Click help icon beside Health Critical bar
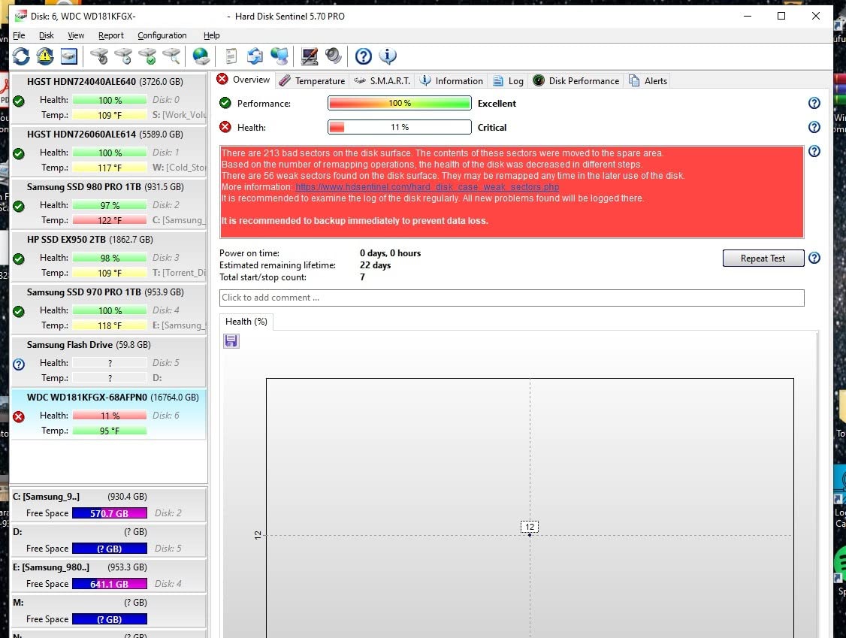846x638 pixels. click(x=814, y=127)
